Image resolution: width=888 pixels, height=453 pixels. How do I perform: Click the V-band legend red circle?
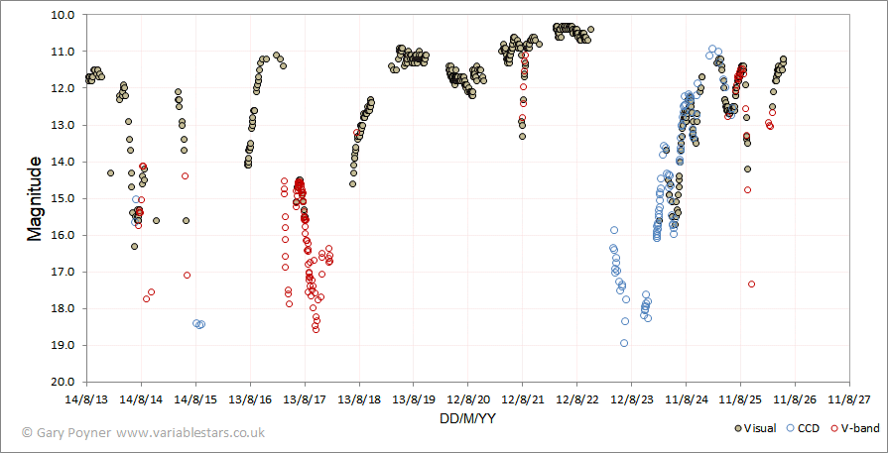pyautogui.click(x=834, y=428)
